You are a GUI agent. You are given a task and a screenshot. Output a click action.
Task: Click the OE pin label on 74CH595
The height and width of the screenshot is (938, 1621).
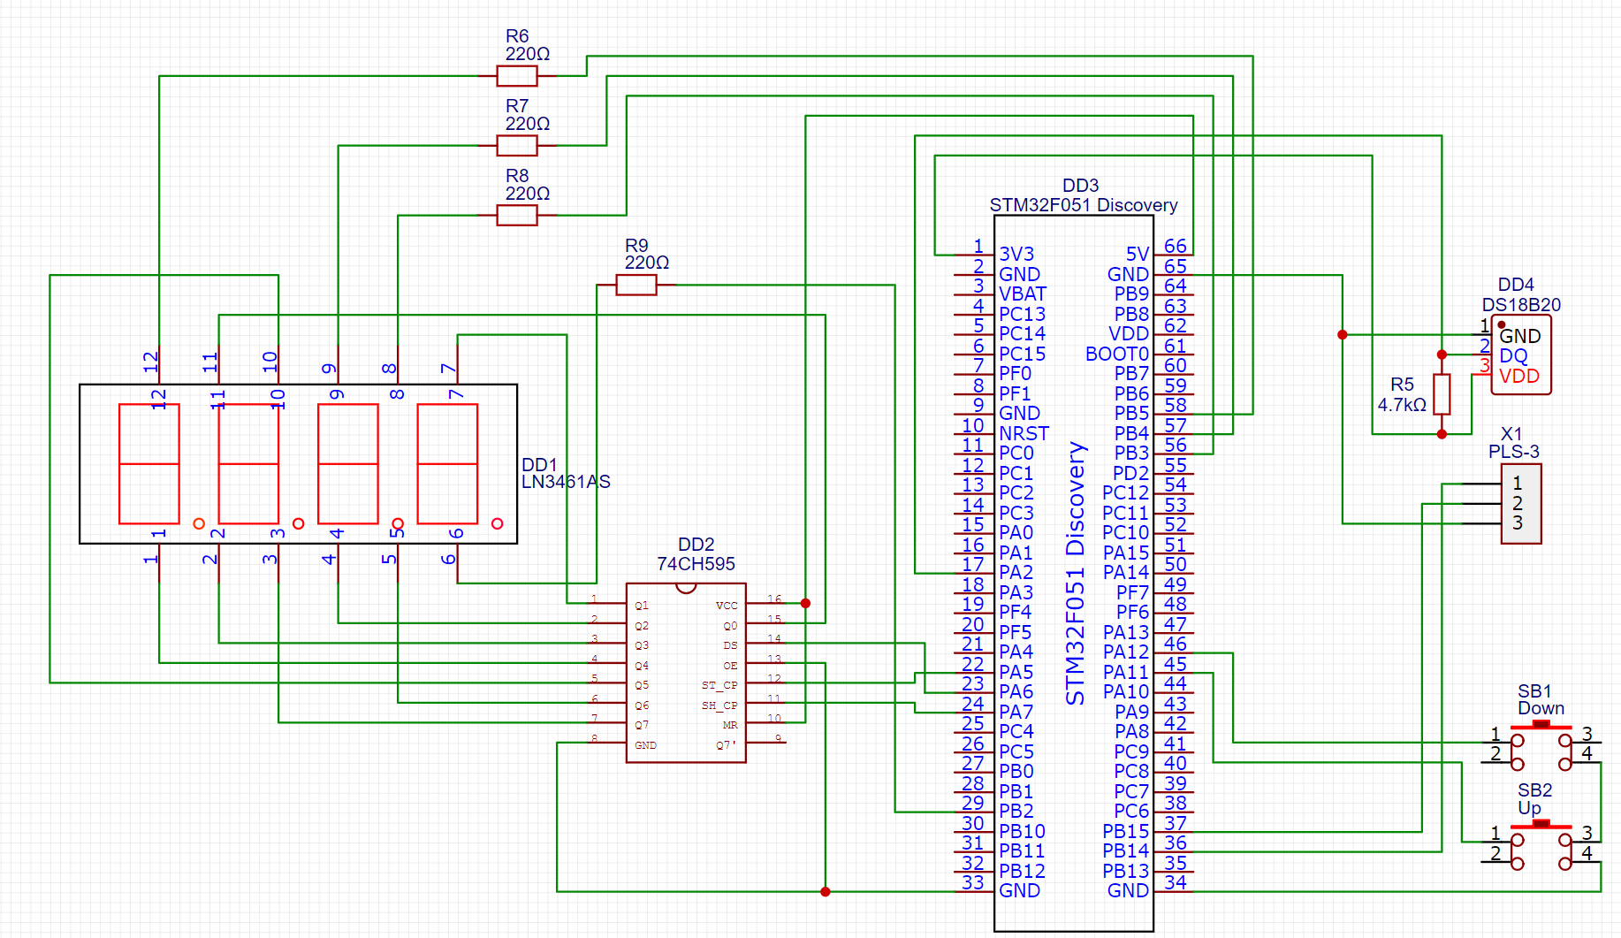tap(730, 666)
